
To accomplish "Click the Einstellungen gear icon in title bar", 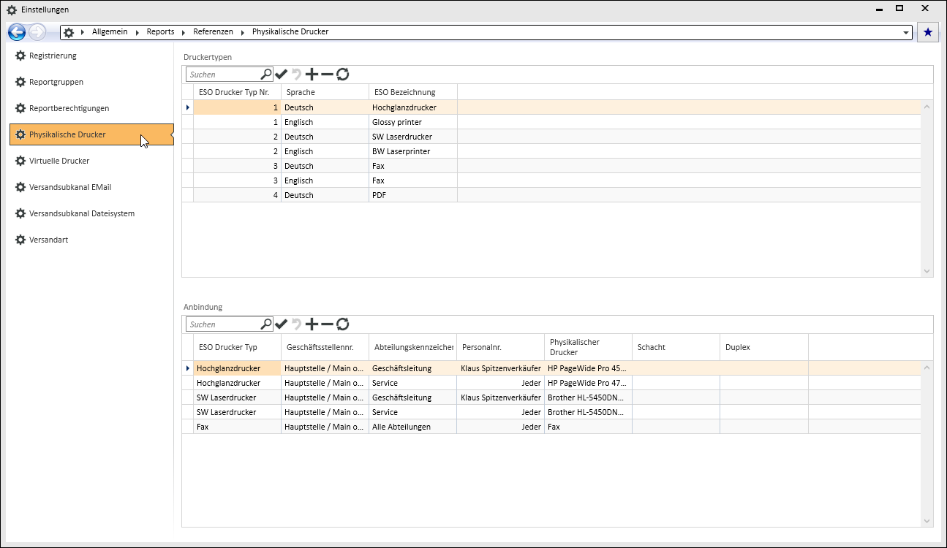I will click(x=12, y=9).
